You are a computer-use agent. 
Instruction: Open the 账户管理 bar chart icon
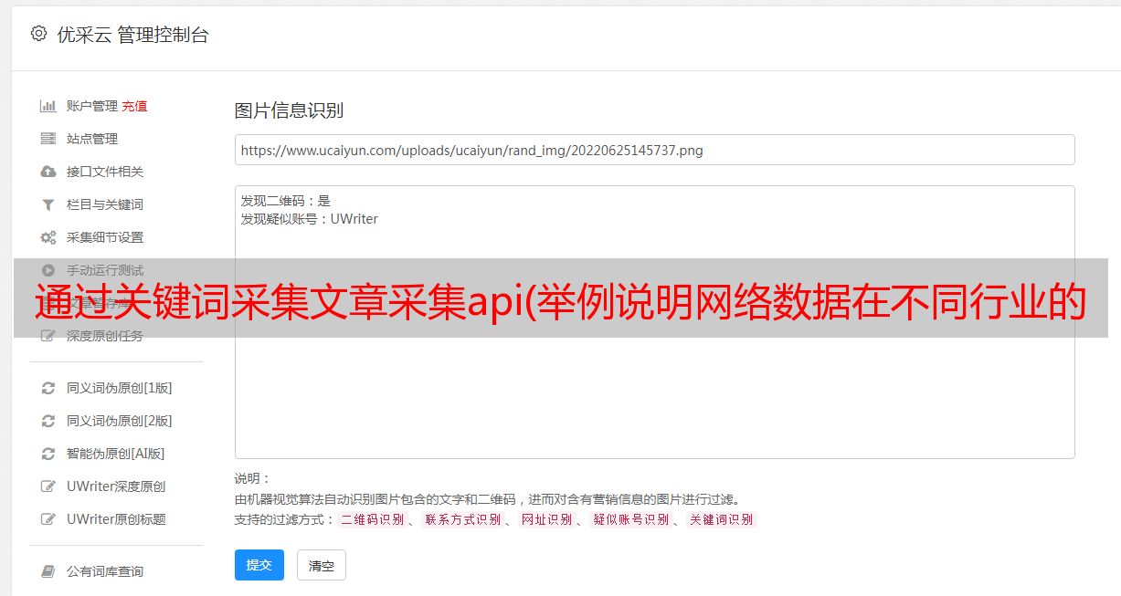pyautogui.click(x=48, y=106)
